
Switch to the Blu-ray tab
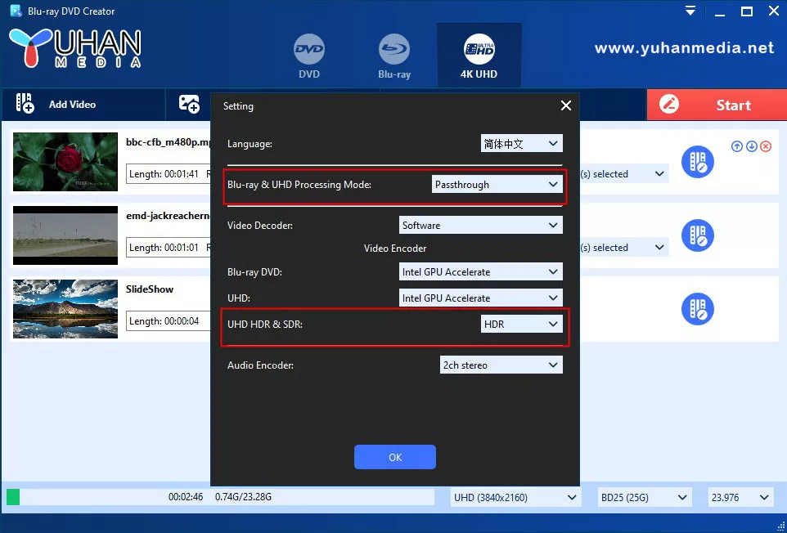pos(394,55)
